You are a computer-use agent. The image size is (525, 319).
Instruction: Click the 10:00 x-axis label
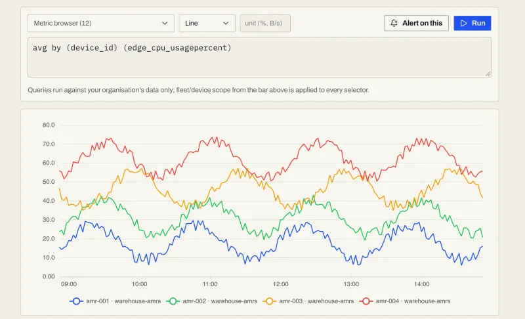tap(139, 284)
